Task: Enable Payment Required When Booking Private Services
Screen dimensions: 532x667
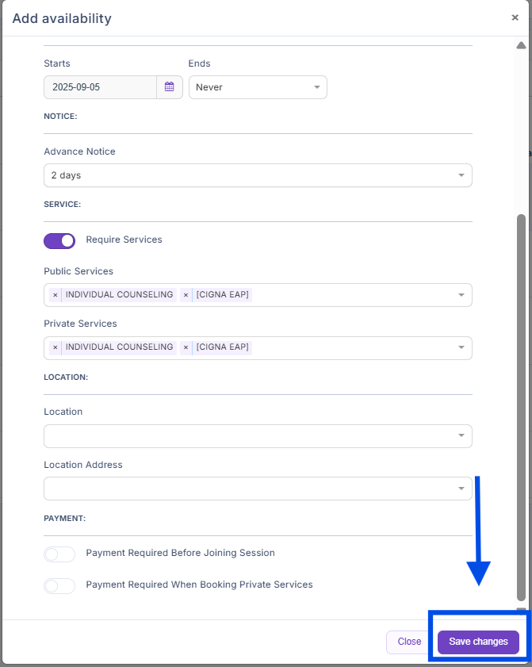Action: [x=59, y=585]
